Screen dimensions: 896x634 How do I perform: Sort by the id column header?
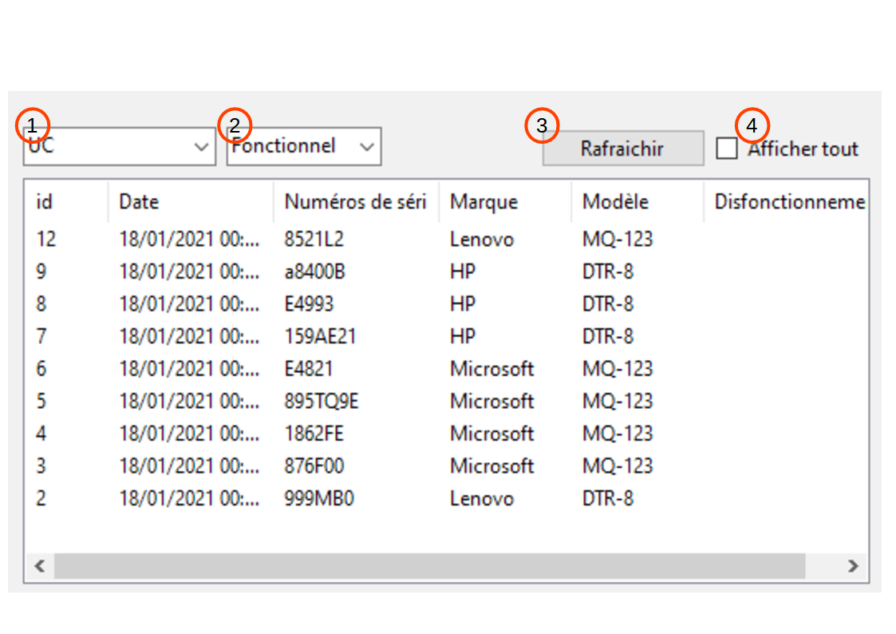[x=45, y=202]
